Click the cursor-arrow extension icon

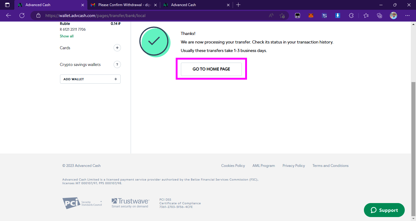coord(324,16)
